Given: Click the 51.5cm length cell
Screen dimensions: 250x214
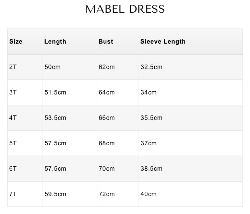Looking at the screenshot, I should pyautogui.click(x=55, y=92).
